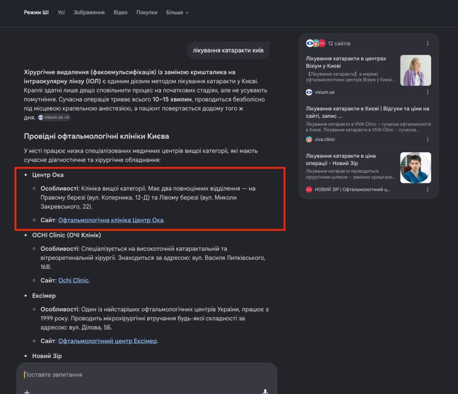Open the Відео tab
The width and height of the screenshot is (458, 394).
pyautogui.click(x=120, y=12)
